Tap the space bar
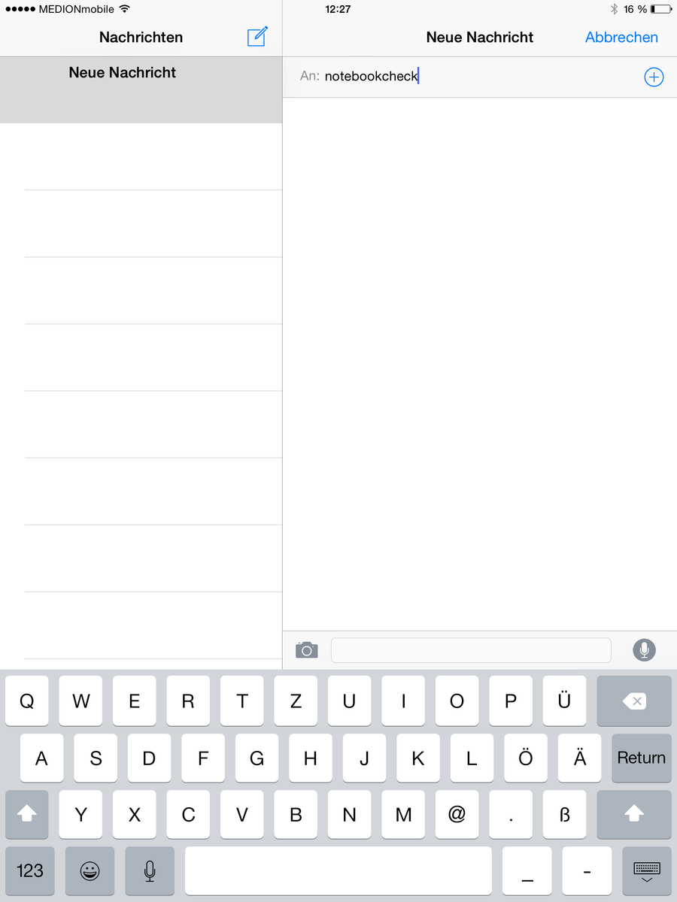Viewport: 677px width, 902px height. (x=338, y=870)
